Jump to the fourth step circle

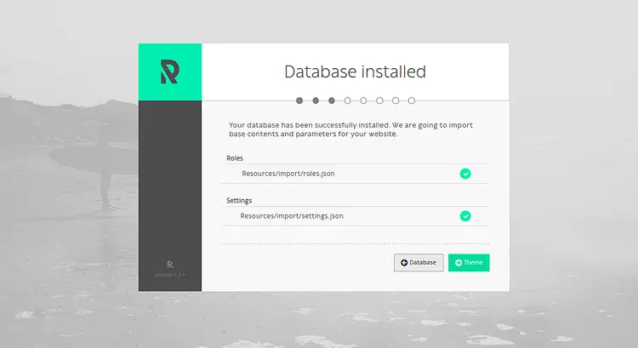[347, 100]
